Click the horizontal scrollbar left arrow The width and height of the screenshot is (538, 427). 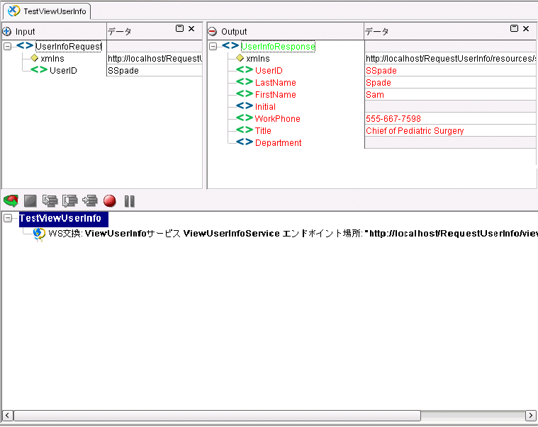tap(8, 416)
